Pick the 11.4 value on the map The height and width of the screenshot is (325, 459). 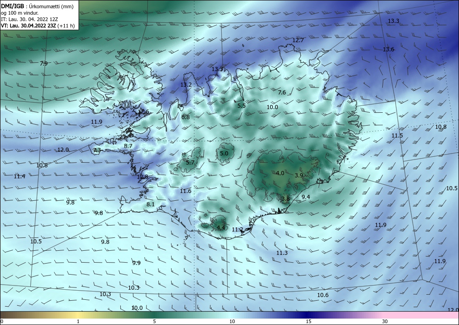[x=19, y=176]
